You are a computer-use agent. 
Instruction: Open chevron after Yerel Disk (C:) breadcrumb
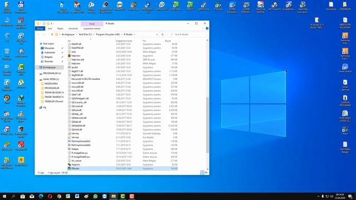(94, 34)
